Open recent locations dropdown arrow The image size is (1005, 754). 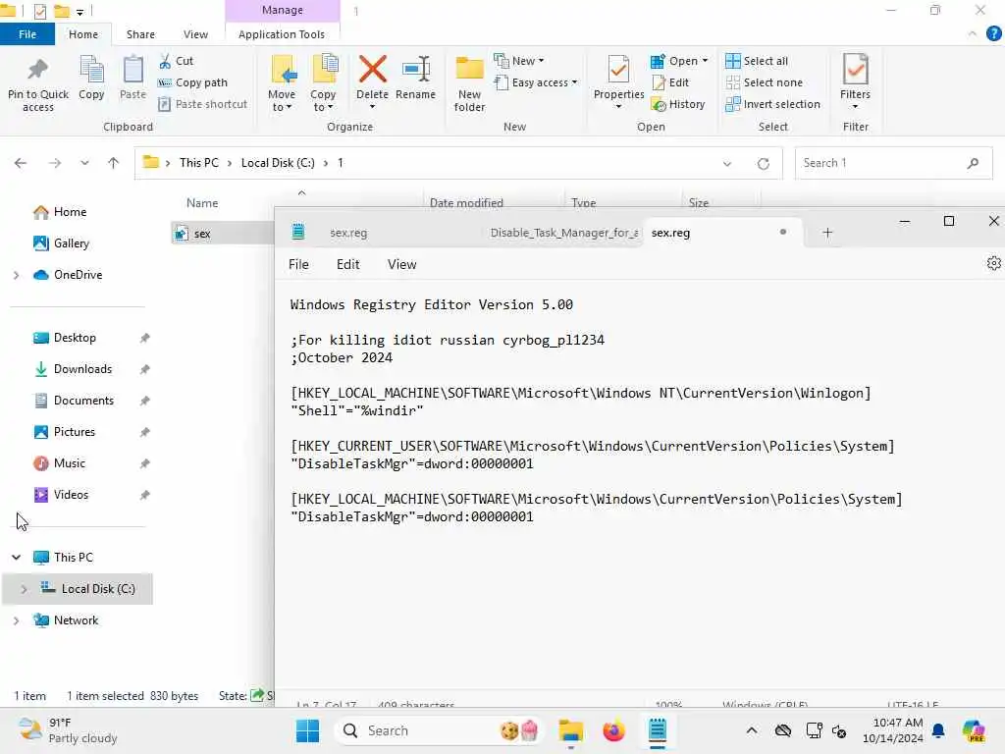(84, 163)
